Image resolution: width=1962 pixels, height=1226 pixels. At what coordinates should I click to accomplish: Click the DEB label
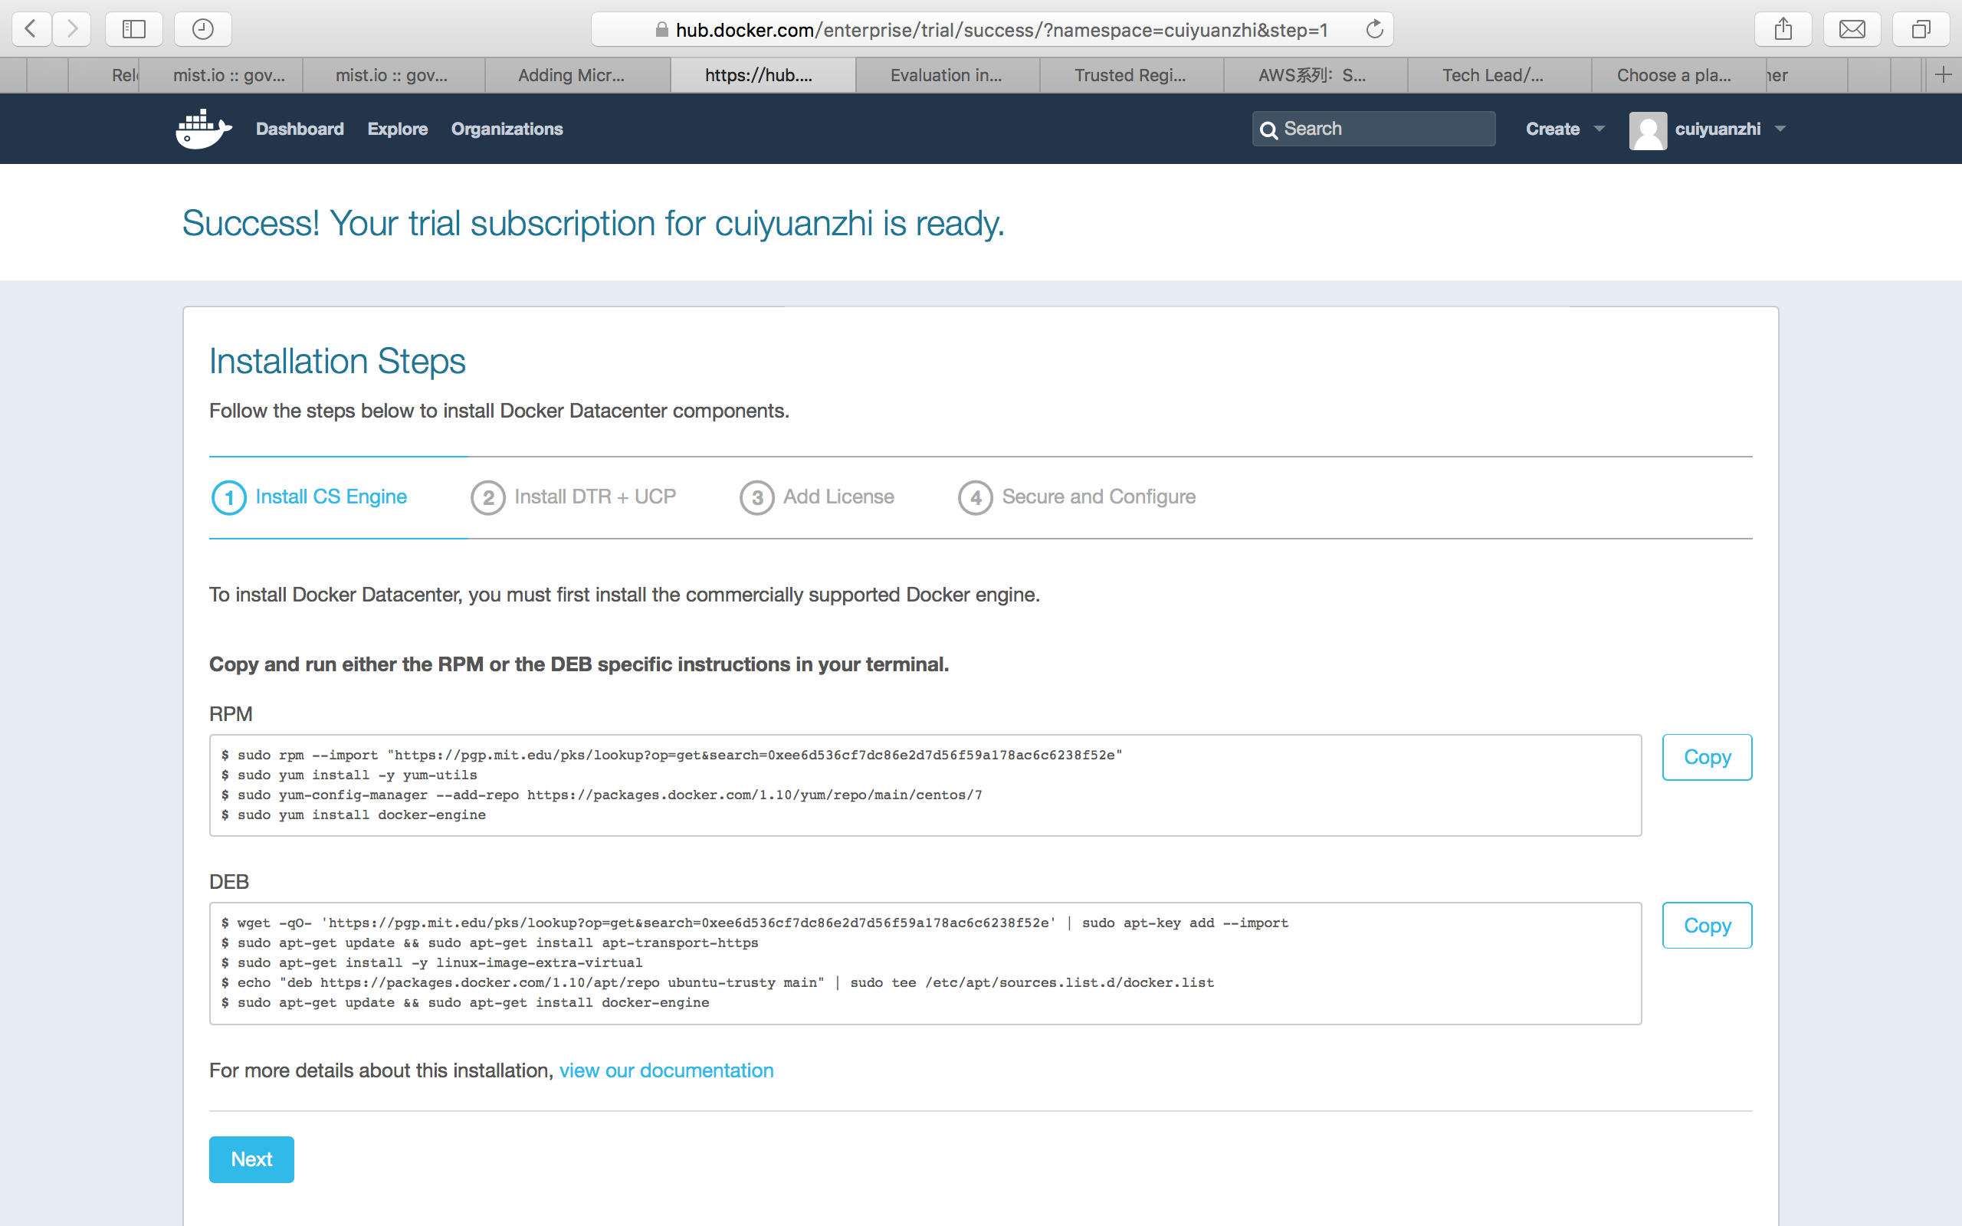coord(228,882)
